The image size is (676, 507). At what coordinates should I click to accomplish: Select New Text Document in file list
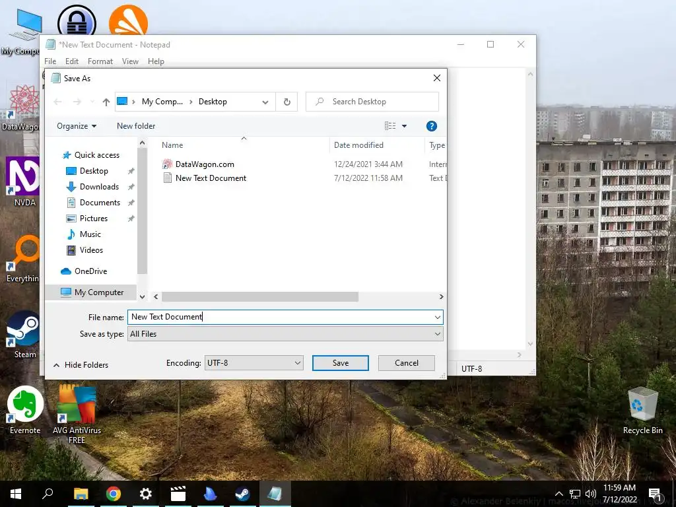click(211, 178)
